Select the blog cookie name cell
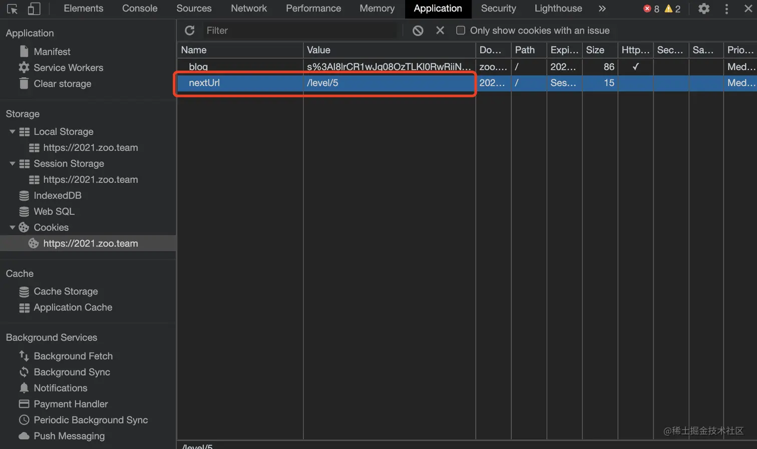 tap(240, 66)
